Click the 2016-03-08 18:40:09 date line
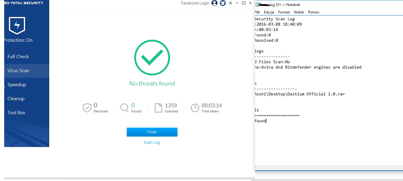The image size is (403, 181). [278, 24]
